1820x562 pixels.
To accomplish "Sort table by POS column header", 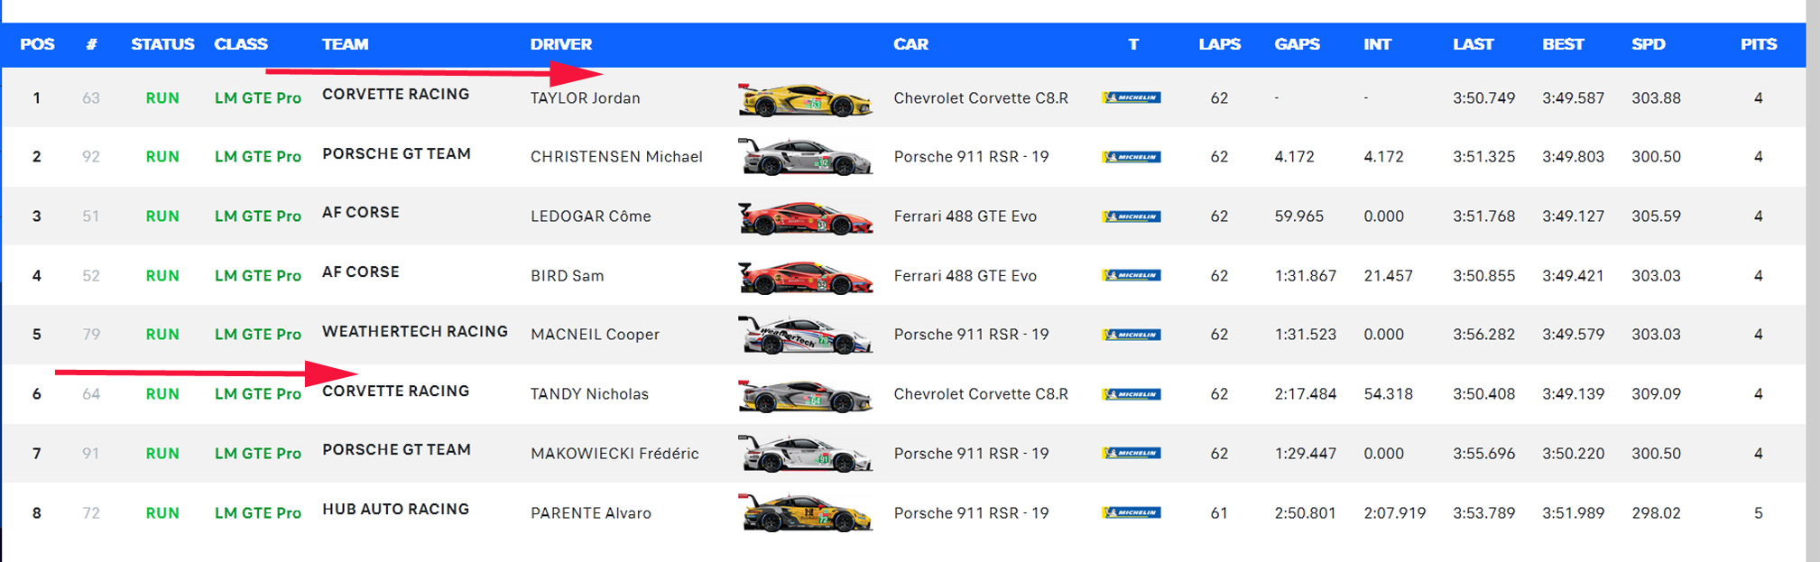I will point(37,44).
